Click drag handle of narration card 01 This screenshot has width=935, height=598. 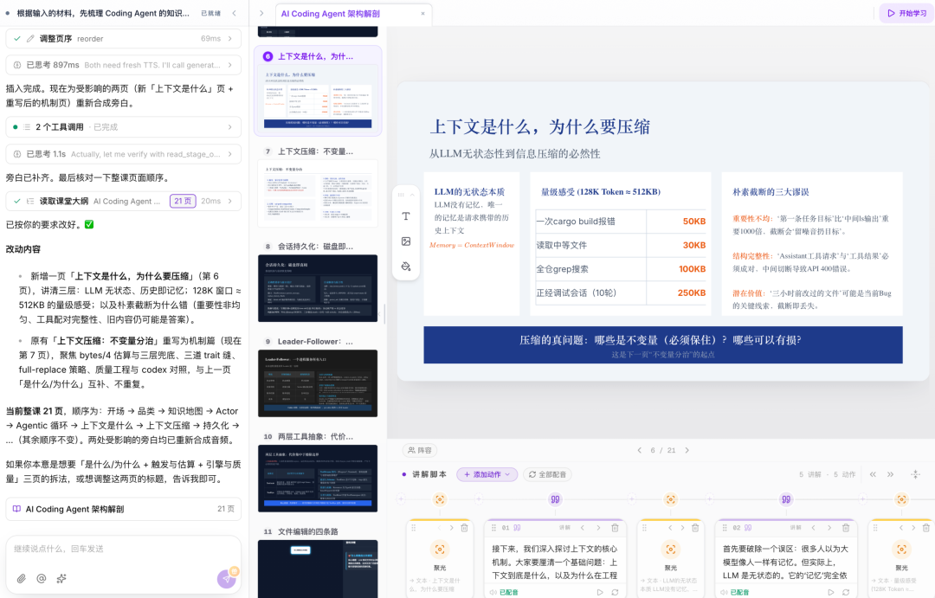tap(493, 528)
